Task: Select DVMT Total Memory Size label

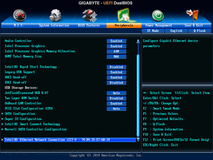Action: click(x=23, y=56)
